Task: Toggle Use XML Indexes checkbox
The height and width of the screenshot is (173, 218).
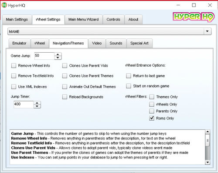Action: point(14,87)
